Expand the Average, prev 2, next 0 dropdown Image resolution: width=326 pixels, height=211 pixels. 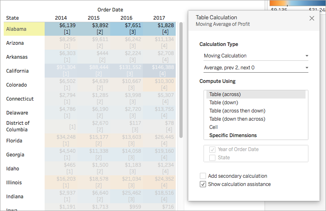pos(256,68)
